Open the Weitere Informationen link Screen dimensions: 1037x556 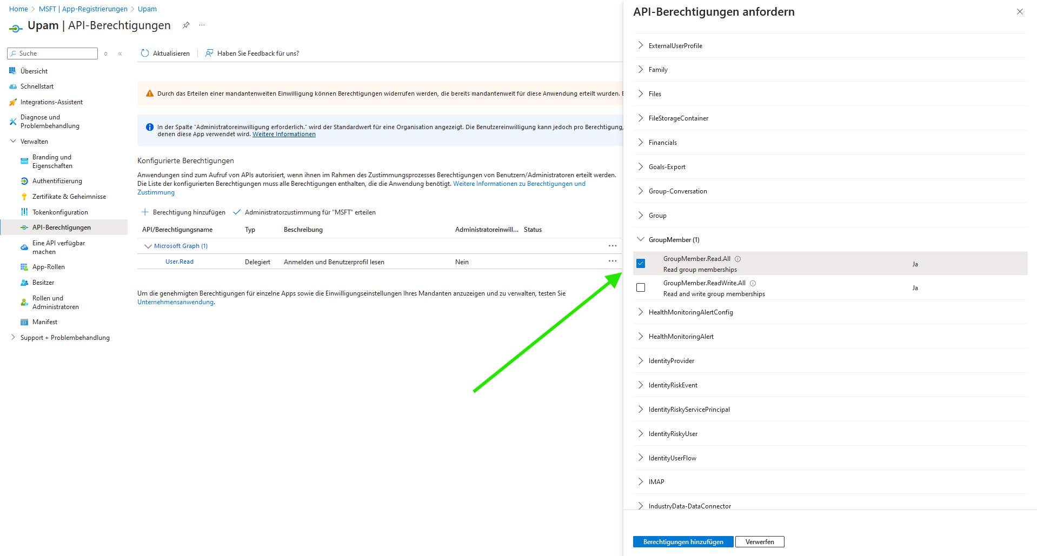coord(284,135)
